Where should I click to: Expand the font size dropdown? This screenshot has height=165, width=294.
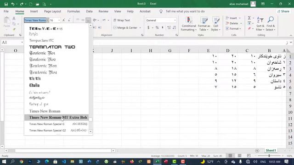[x=59, y=20]
